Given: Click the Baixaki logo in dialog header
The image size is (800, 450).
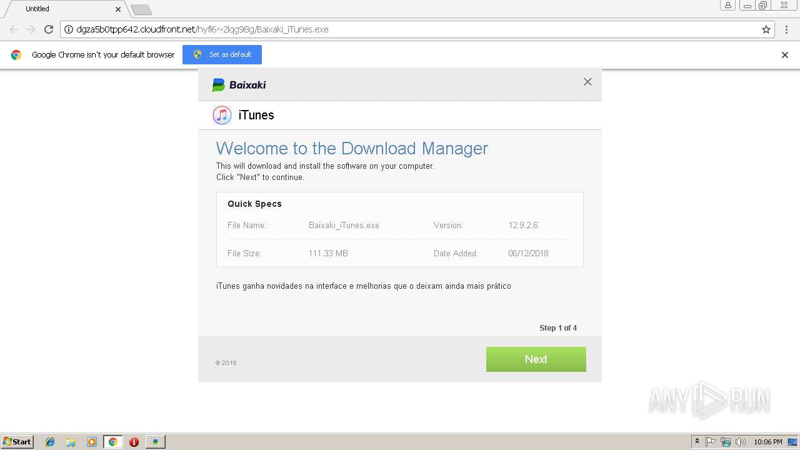Looking at the screenshot, I should pos(239,85).
